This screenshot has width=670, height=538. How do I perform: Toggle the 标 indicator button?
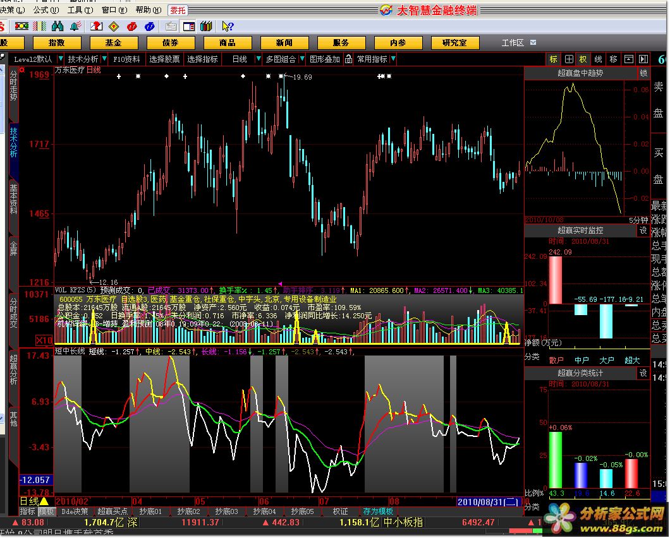(554, 59)
